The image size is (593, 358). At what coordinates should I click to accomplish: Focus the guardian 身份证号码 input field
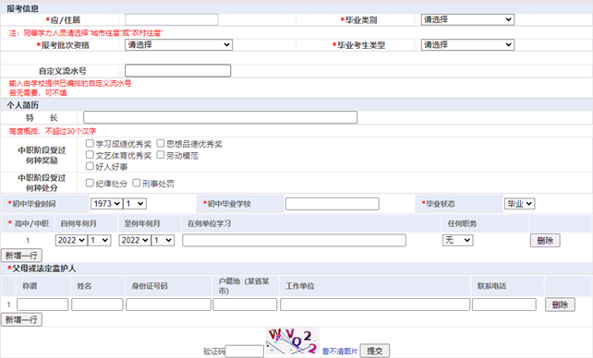click(168, 304)
